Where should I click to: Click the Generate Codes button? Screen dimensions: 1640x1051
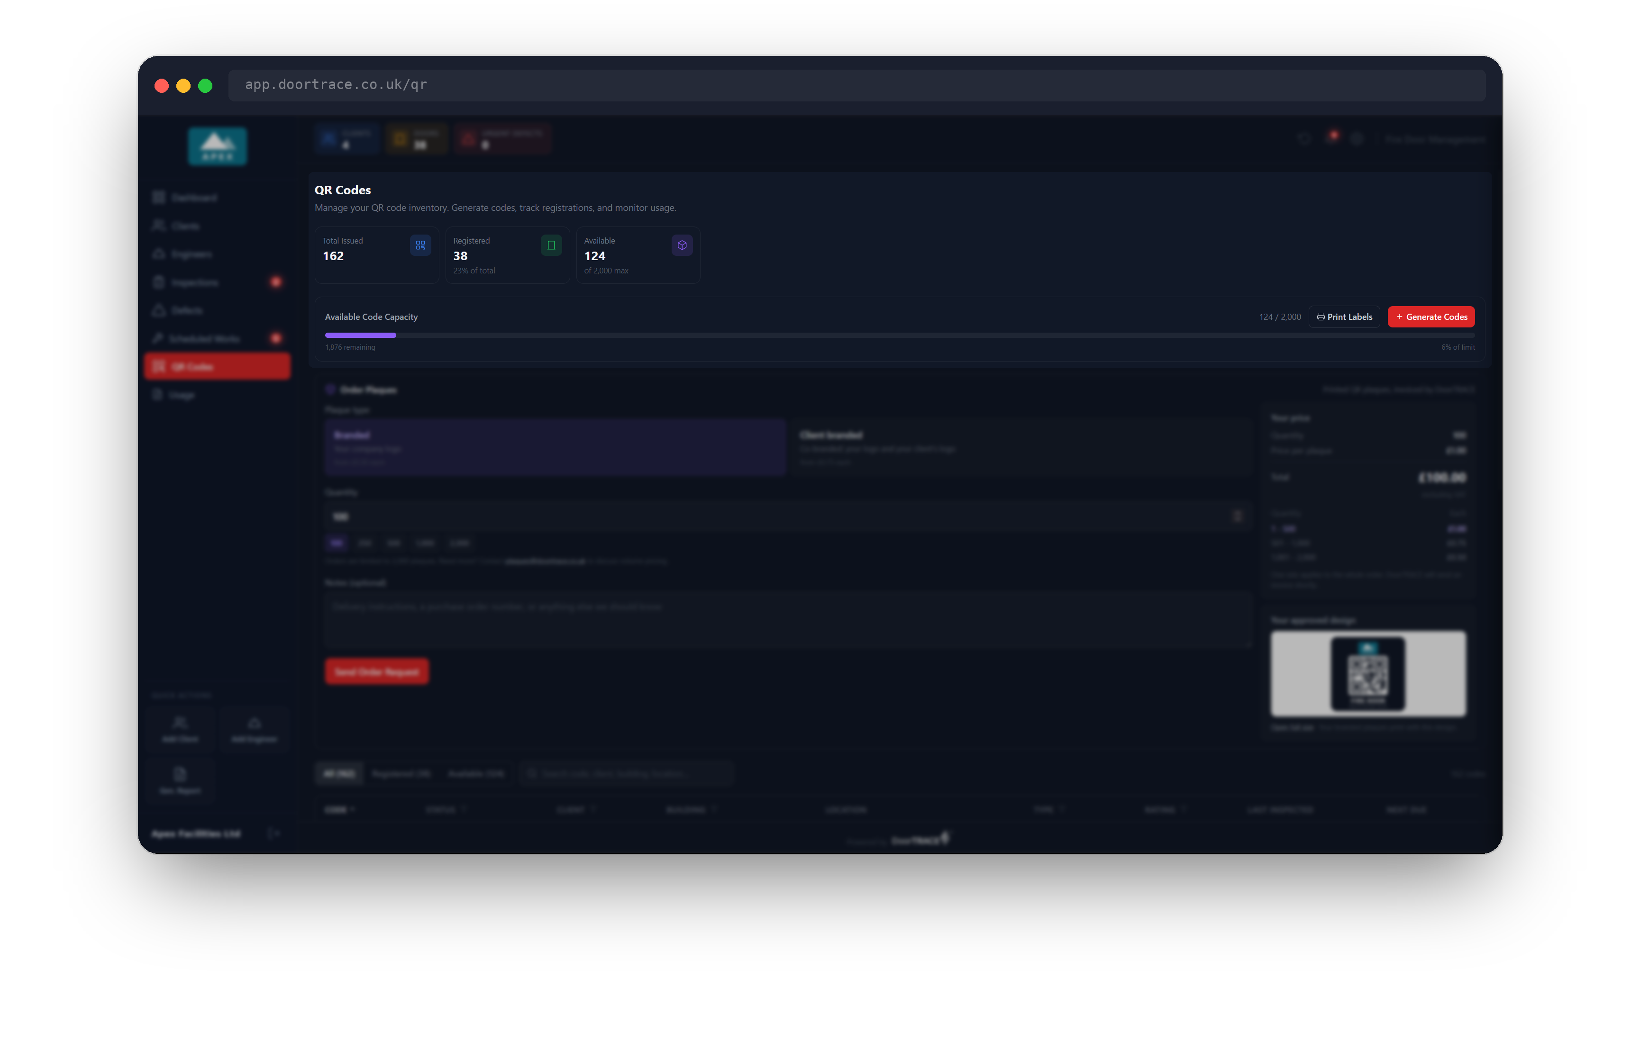click(x=1431, y=317)
